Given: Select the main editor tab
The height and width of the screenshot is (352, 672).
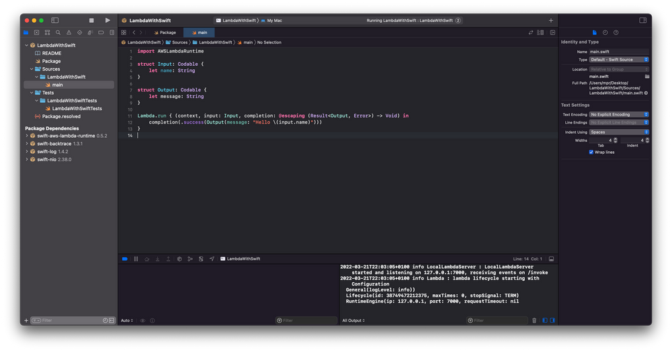Looking at the screenshot, I should click(200, 32).
